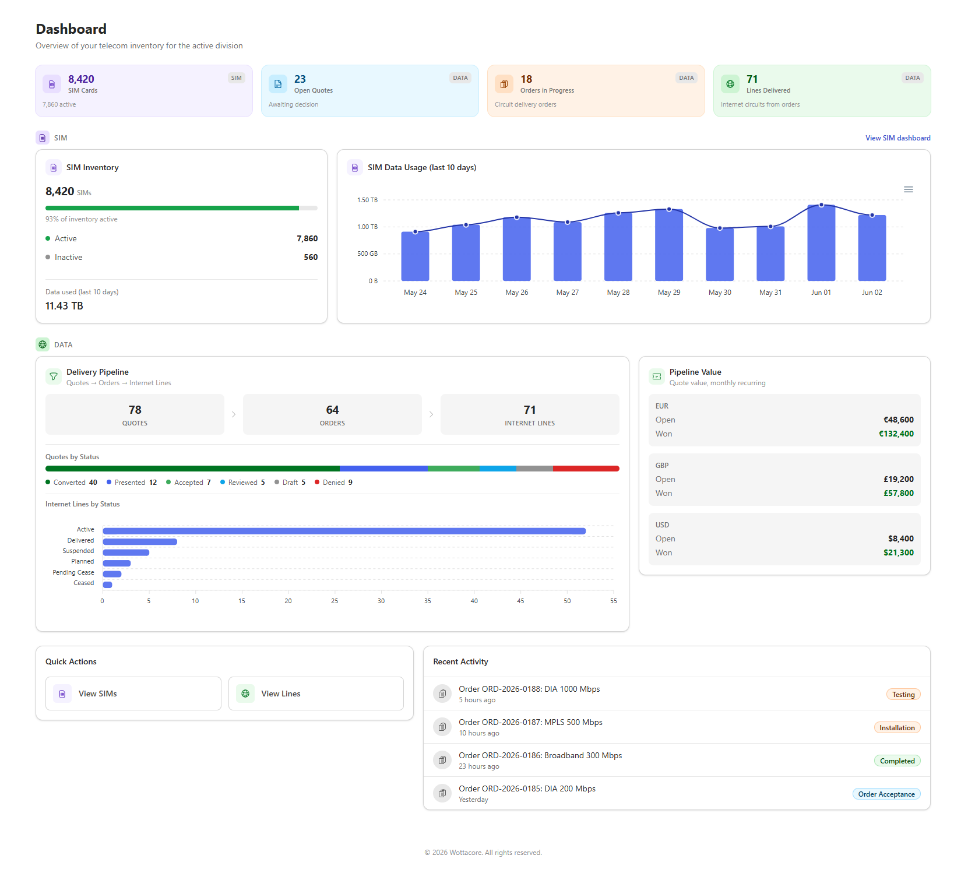Open the View SIM dashboard link
Image resolution: width=968 pixels, height=880 pixels.
[897, 138]
